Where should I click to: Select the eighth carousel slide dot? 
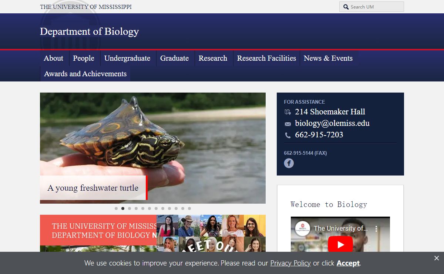(163, 208)
